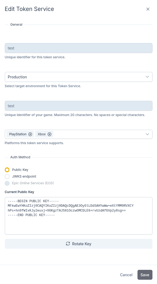Click "Select target environment" helper text

[43, 86]
